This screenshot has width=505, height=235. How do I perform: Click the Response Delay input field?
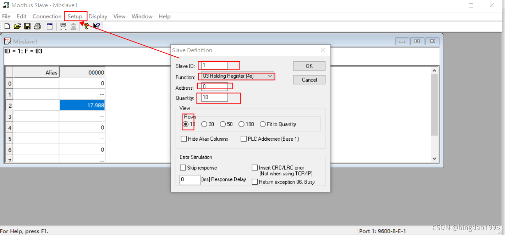(x=190, y=180)
